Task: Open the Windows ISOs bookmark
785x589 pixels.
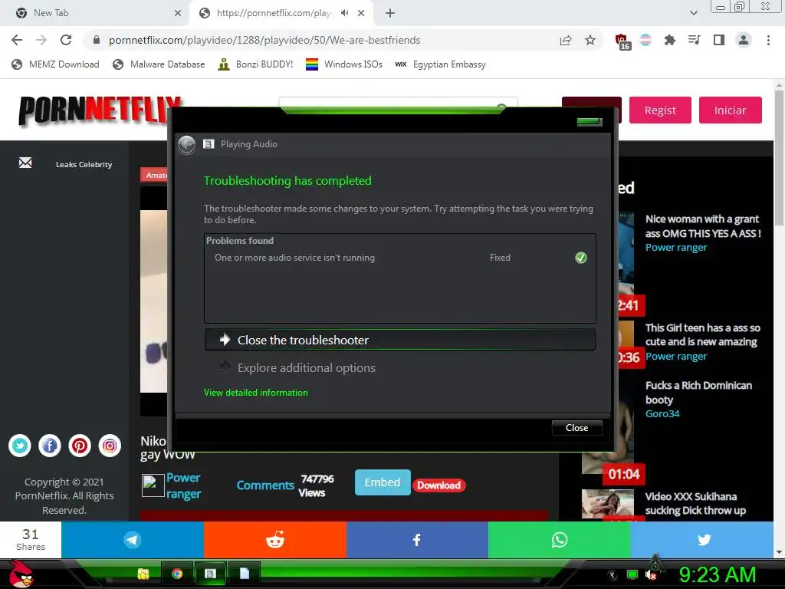Action: tap(344, 64)
